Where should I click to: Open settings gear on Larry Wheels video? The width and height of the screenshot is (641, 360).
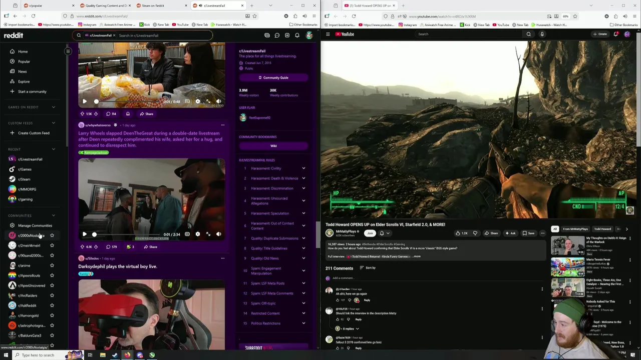[x=198, y=234]
